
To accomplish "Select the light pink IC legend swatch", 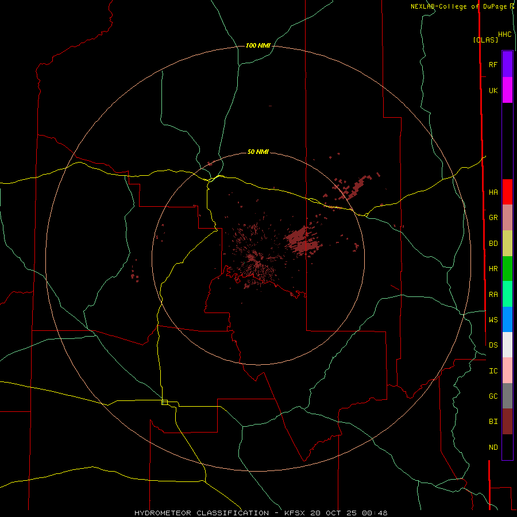I will pos(507,371).
